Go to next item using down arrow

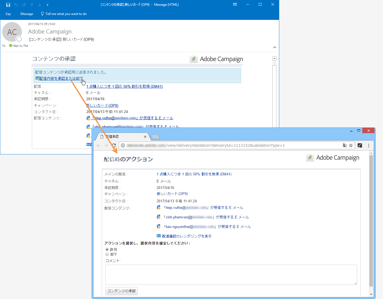coord(40,5)
